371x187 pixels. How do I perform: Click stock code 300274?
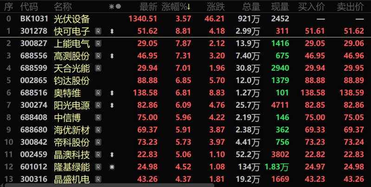tap(34, 105)
